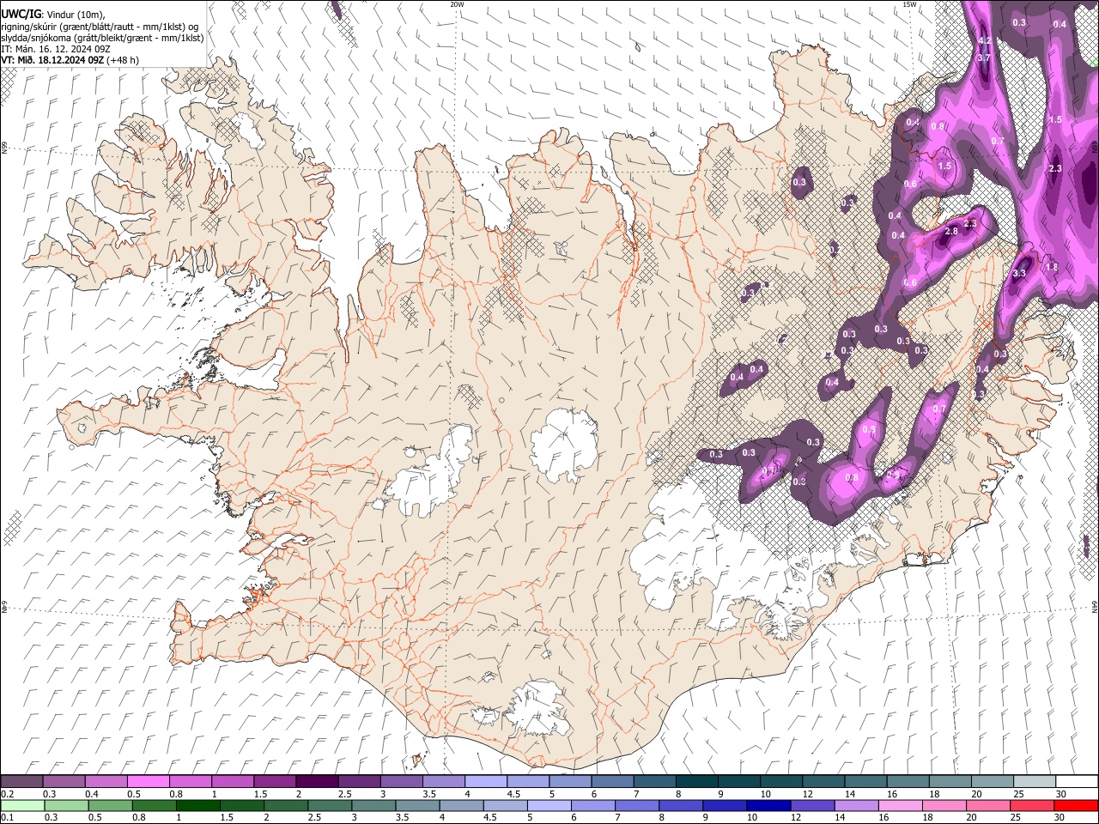Image resolution: width=1099 pixels, height=824 pixels.
Task: Click the bold "VT: Mið. 18.12.2024 09Z" time
Action: click(x=53, y=60)
